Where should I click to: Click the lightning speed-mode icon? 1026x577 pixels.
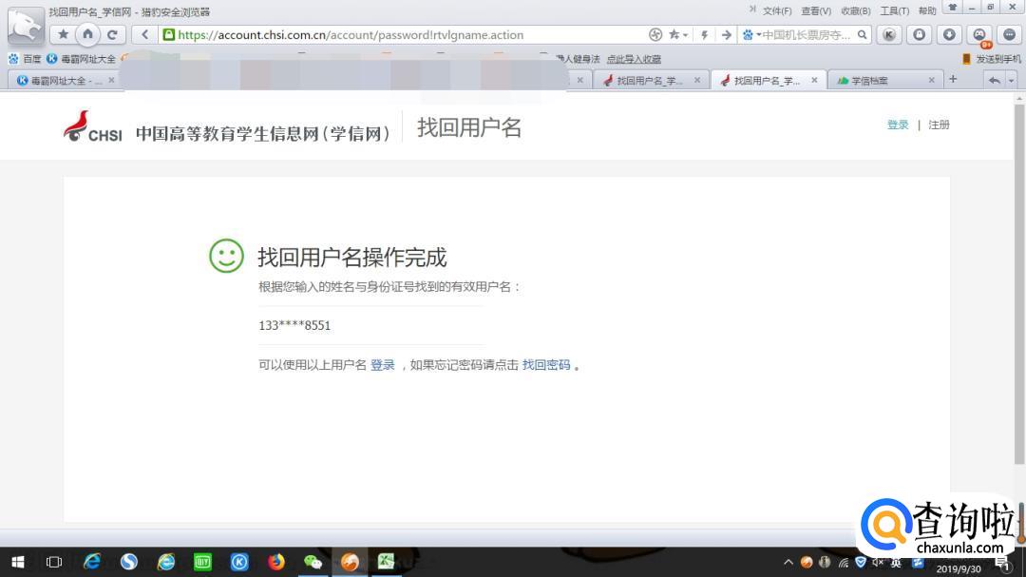(705, 35)
